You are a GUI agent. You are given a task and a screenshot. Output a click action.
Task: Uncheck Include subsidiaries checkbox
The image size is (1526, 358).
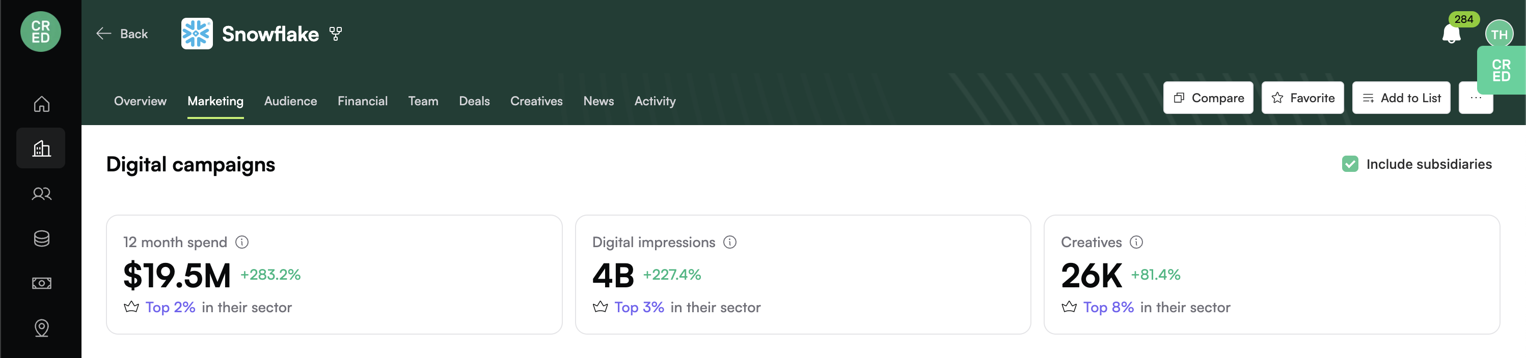pos(1350,164)
